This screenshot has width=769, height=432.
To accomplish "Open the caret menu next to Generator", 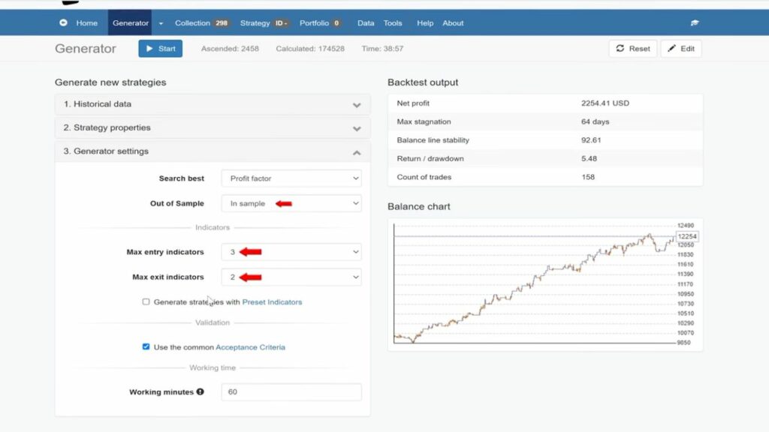I will pyautogui.click(x=161, y=23).
